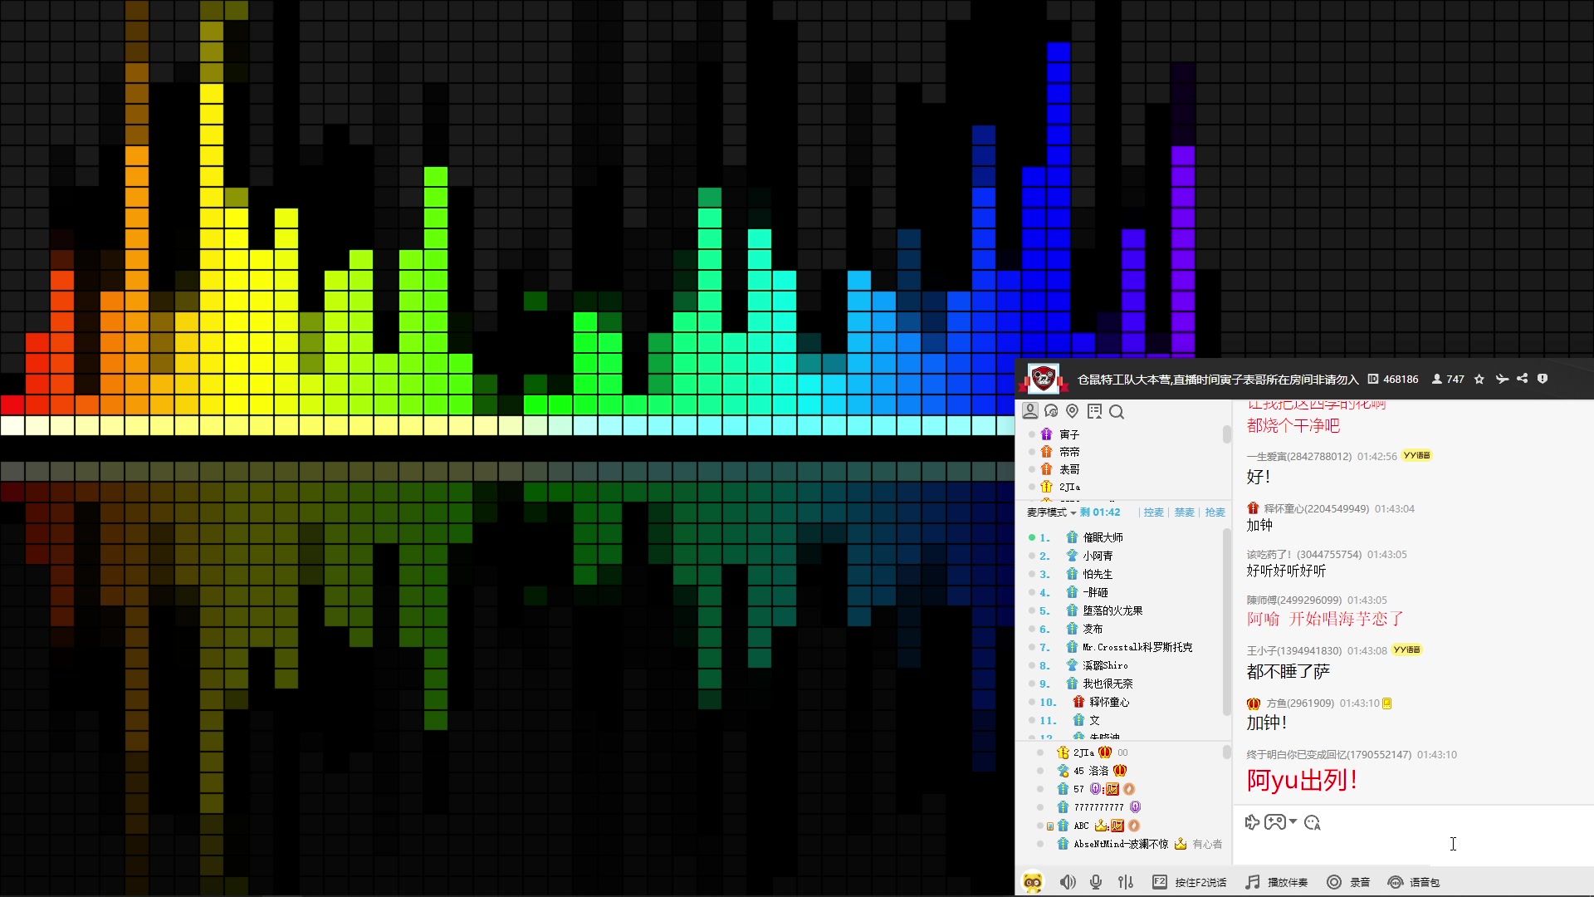Open sender 陳师傅(2499296099) in chat
Viewport: 1594px width, 897px height.
(1293, 600)
